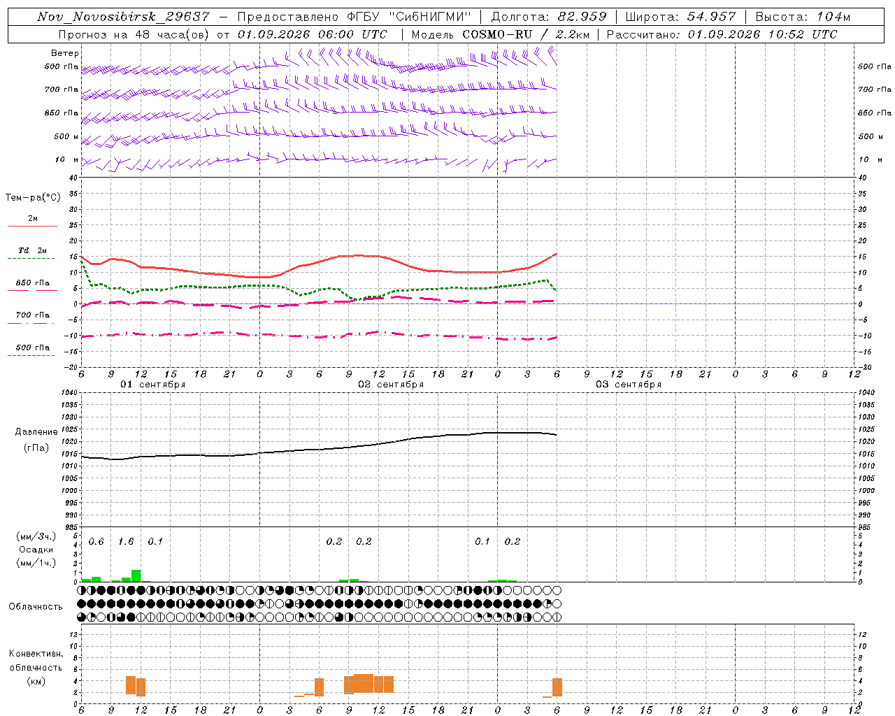The height and width of the screenshot is (716, 895).
Task: Click the Тем-ра(°C) axis label
Action: pyautogui.click(x=33, y=198)
